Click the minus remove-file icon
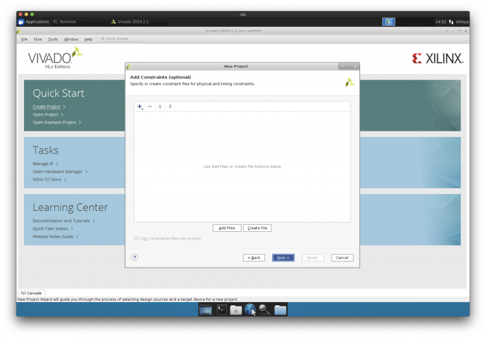Screen dimensions: 486x338 tap(150, 107)
